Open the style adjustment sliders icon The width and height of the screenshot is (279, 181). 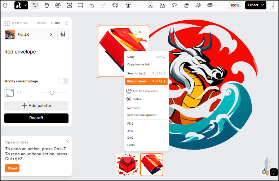63,34
